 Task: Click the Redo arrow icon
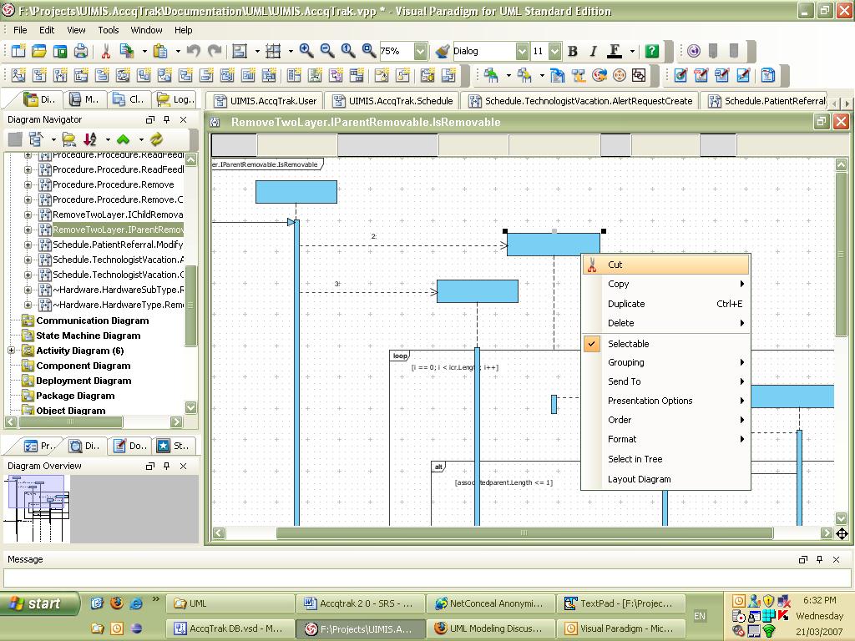tap(215, 51)
